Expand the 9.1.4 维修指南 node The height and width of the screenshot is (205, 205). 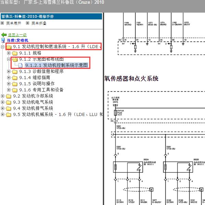point(9,77)
